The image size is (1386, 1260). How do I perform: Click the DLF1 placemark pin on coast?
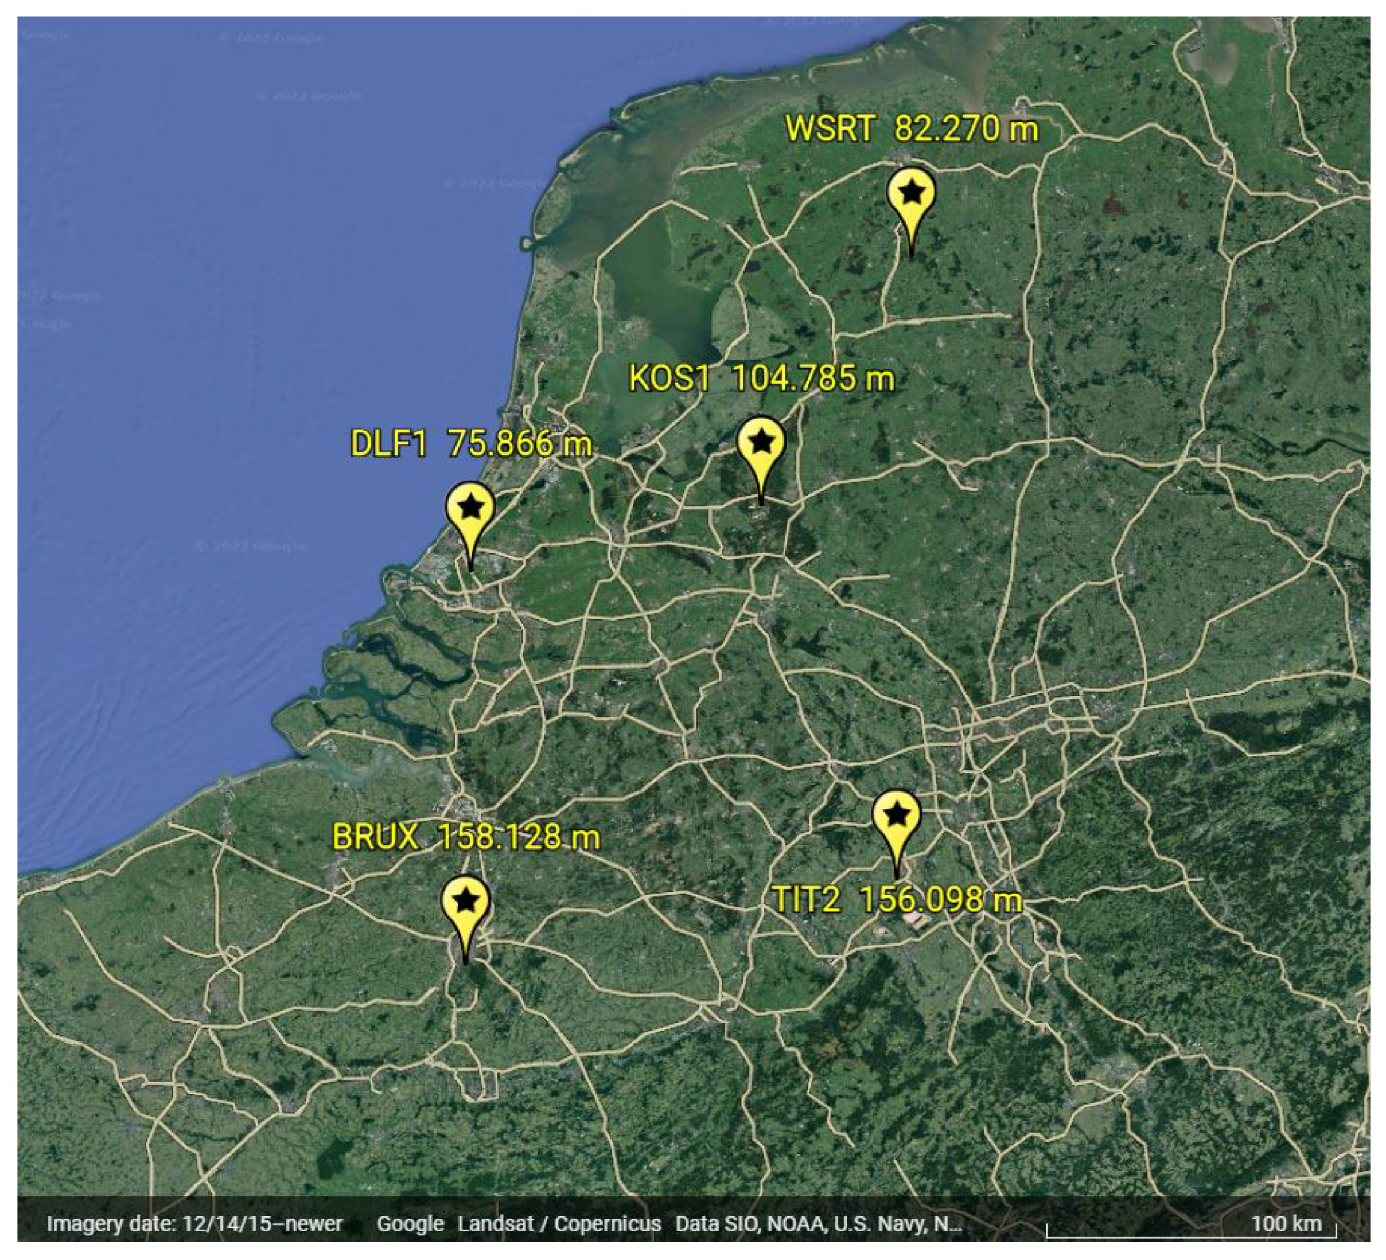click(470, 510)
